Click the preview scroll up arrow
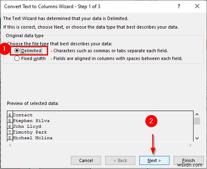This screenshot has height=169, width=207. point(197,114)
